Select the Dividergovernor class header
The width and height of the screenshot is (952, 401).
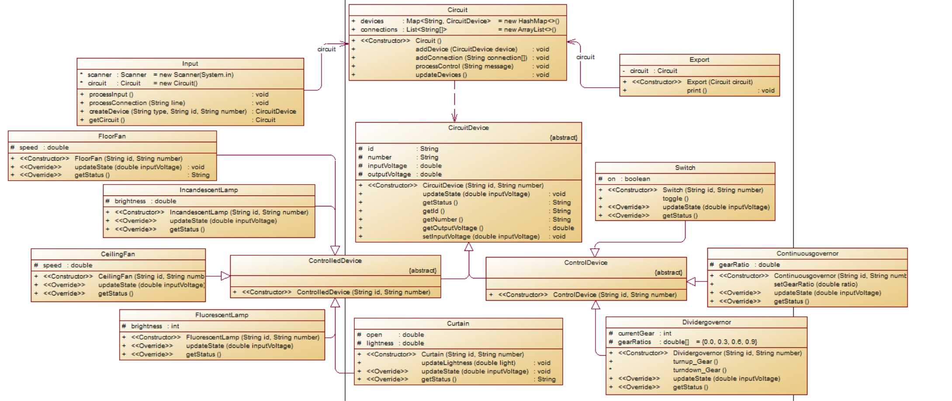(706, 322)
